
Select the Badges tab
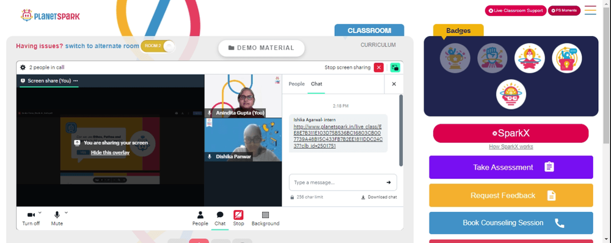458,31
